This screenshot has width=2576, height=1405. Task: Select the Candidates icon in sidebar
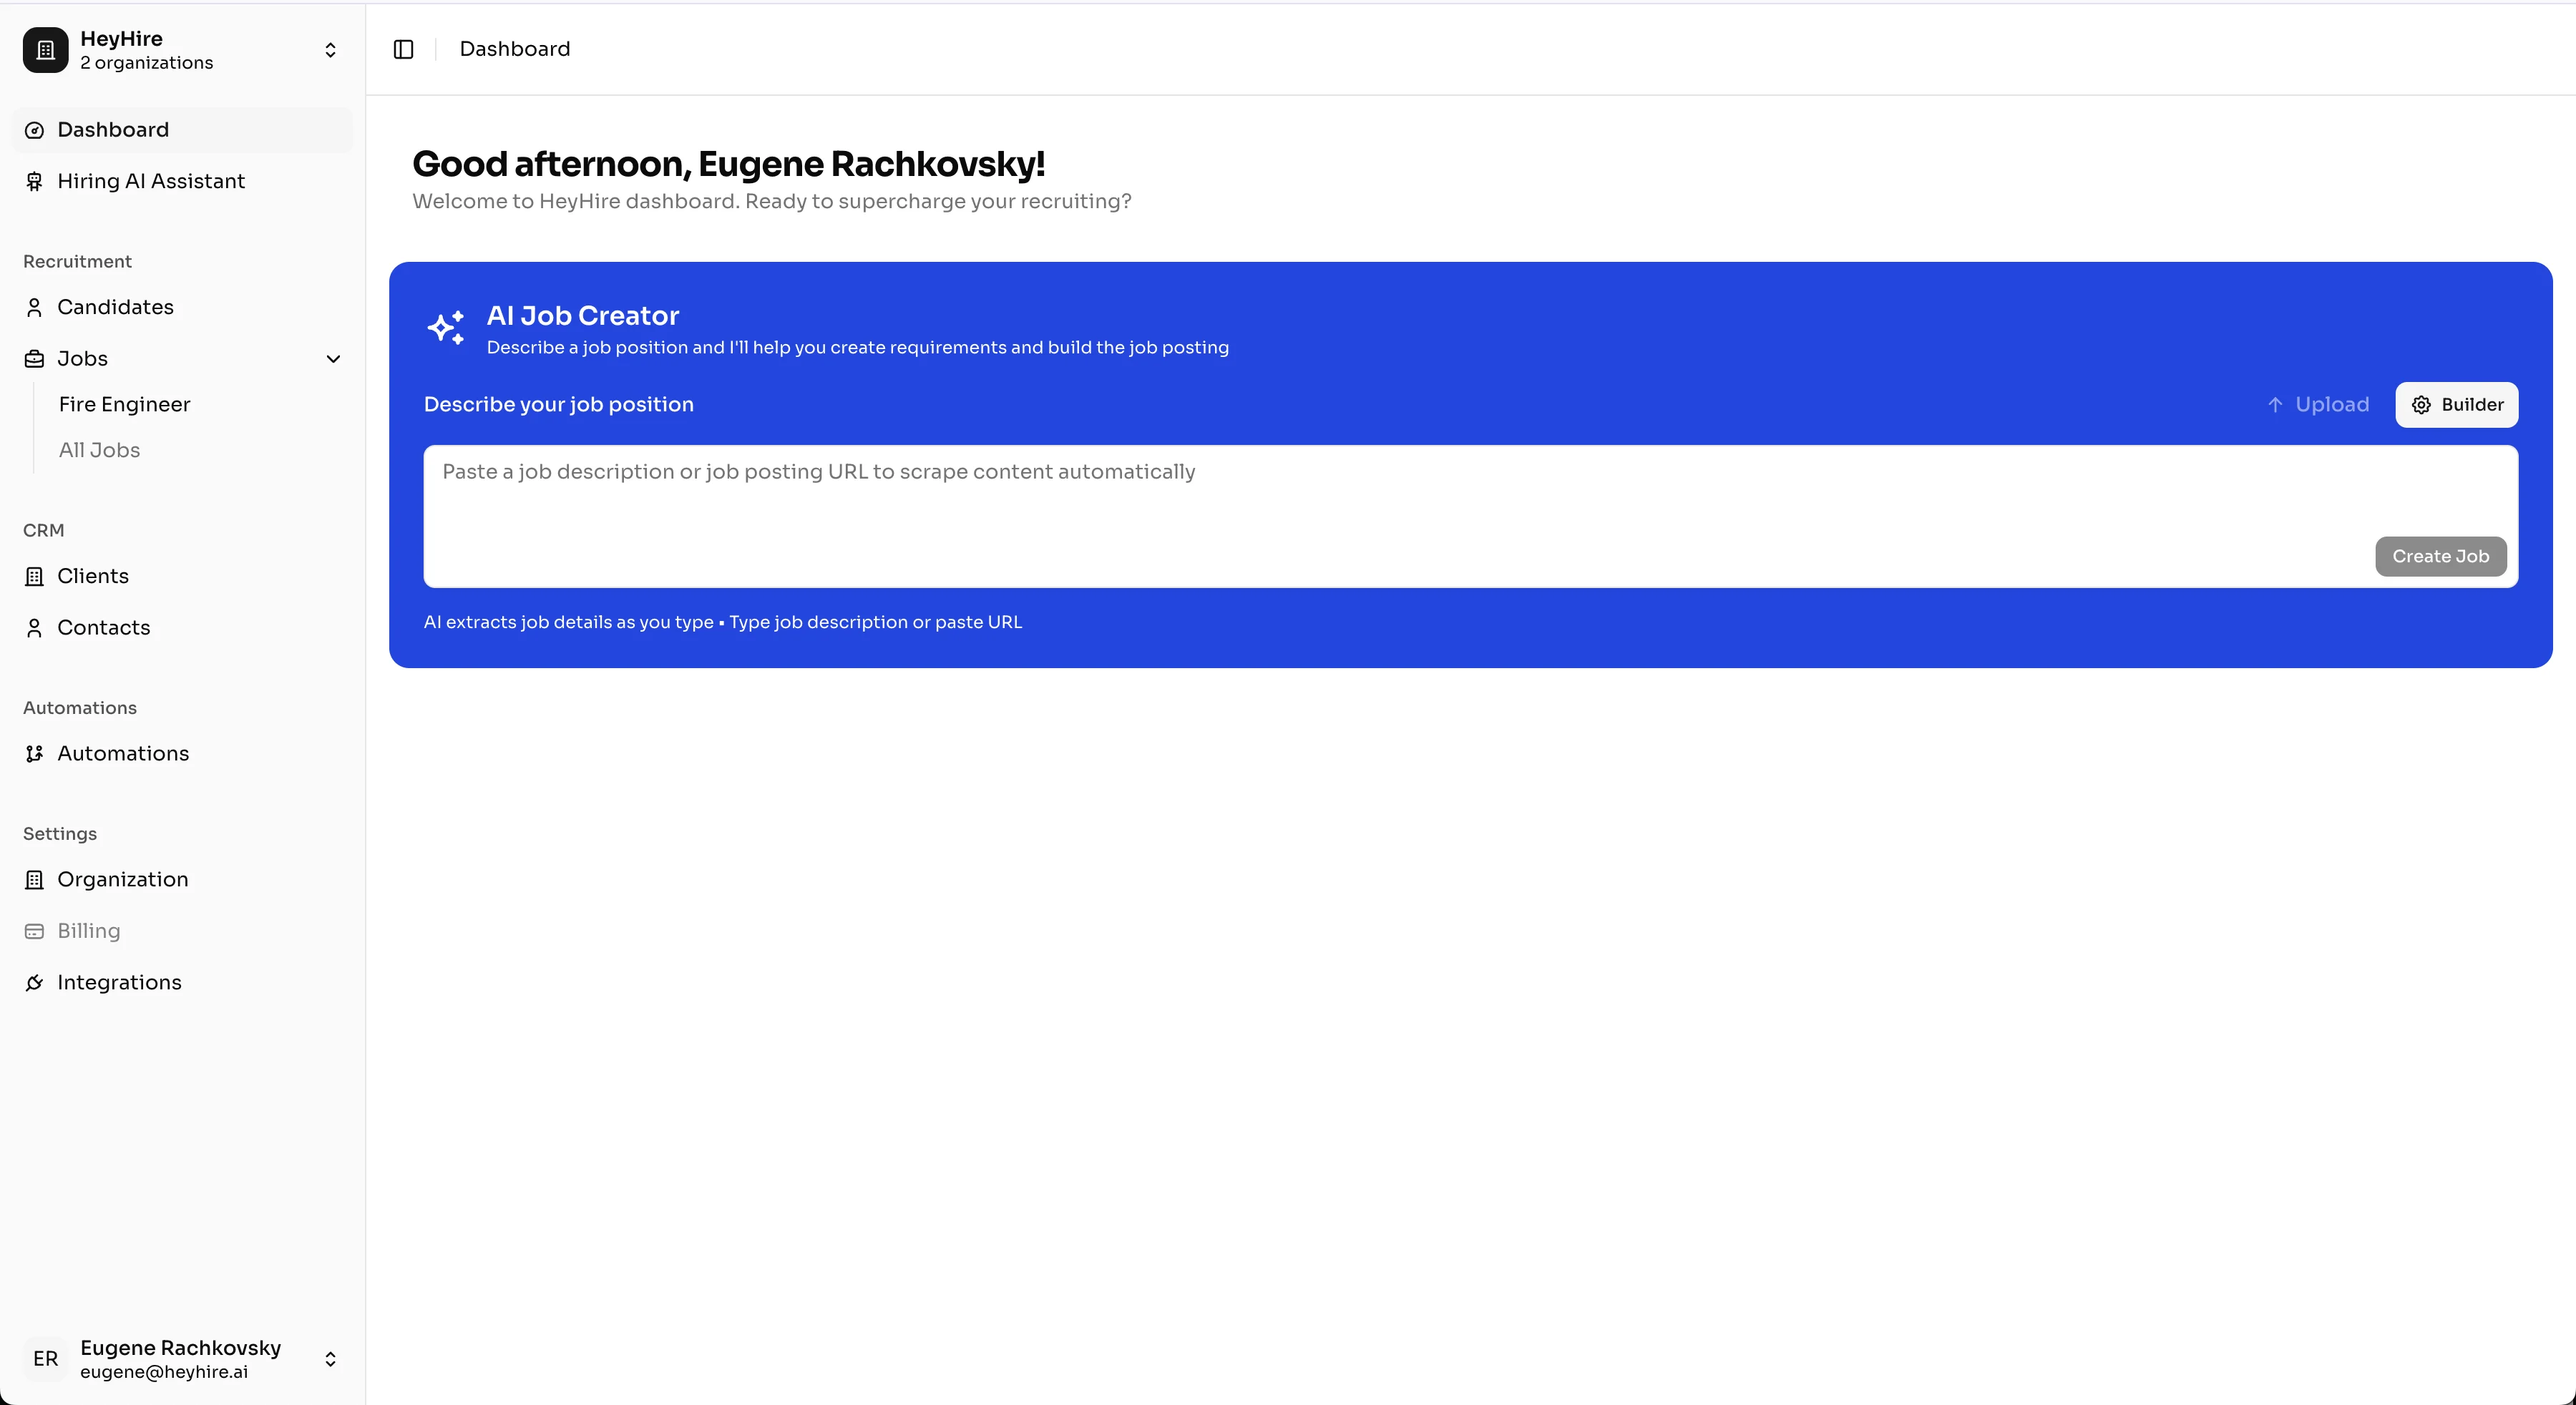pyautogui.click(x=35, y=307)
